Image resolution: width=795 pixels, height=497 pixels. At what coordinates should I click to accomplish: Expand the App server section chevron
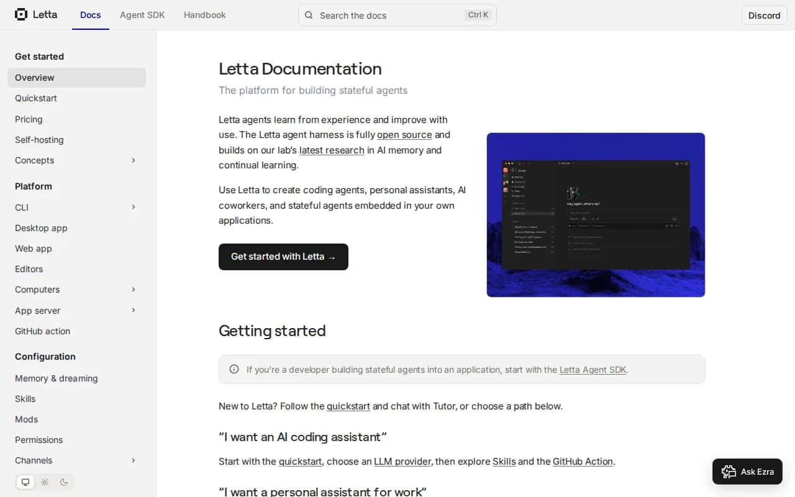pyautogui.click(x=134, y=310)
